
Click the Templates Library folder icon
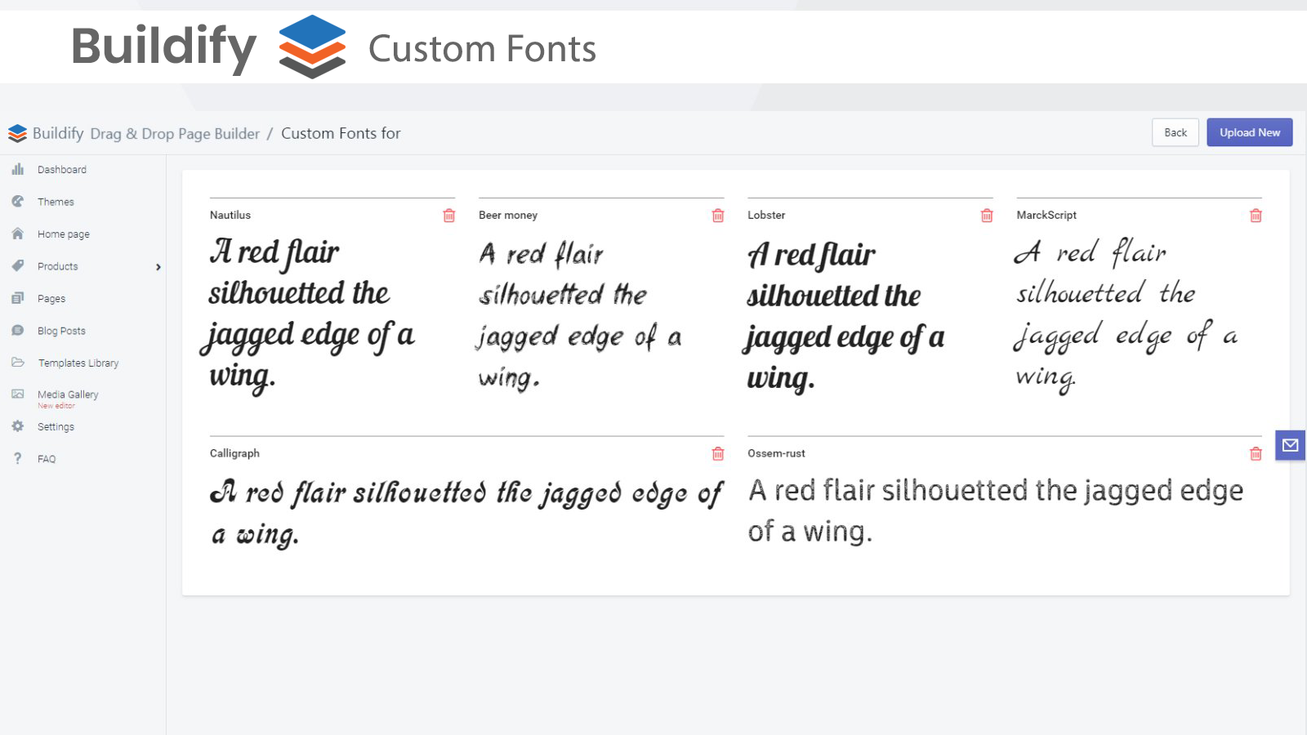pos(18,362)
